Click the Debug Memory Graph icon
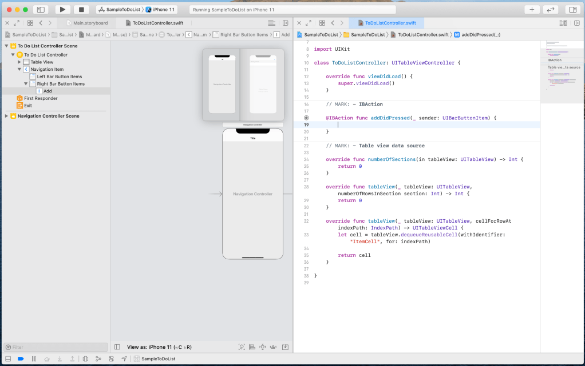The image size is (585, 366). 98,359
